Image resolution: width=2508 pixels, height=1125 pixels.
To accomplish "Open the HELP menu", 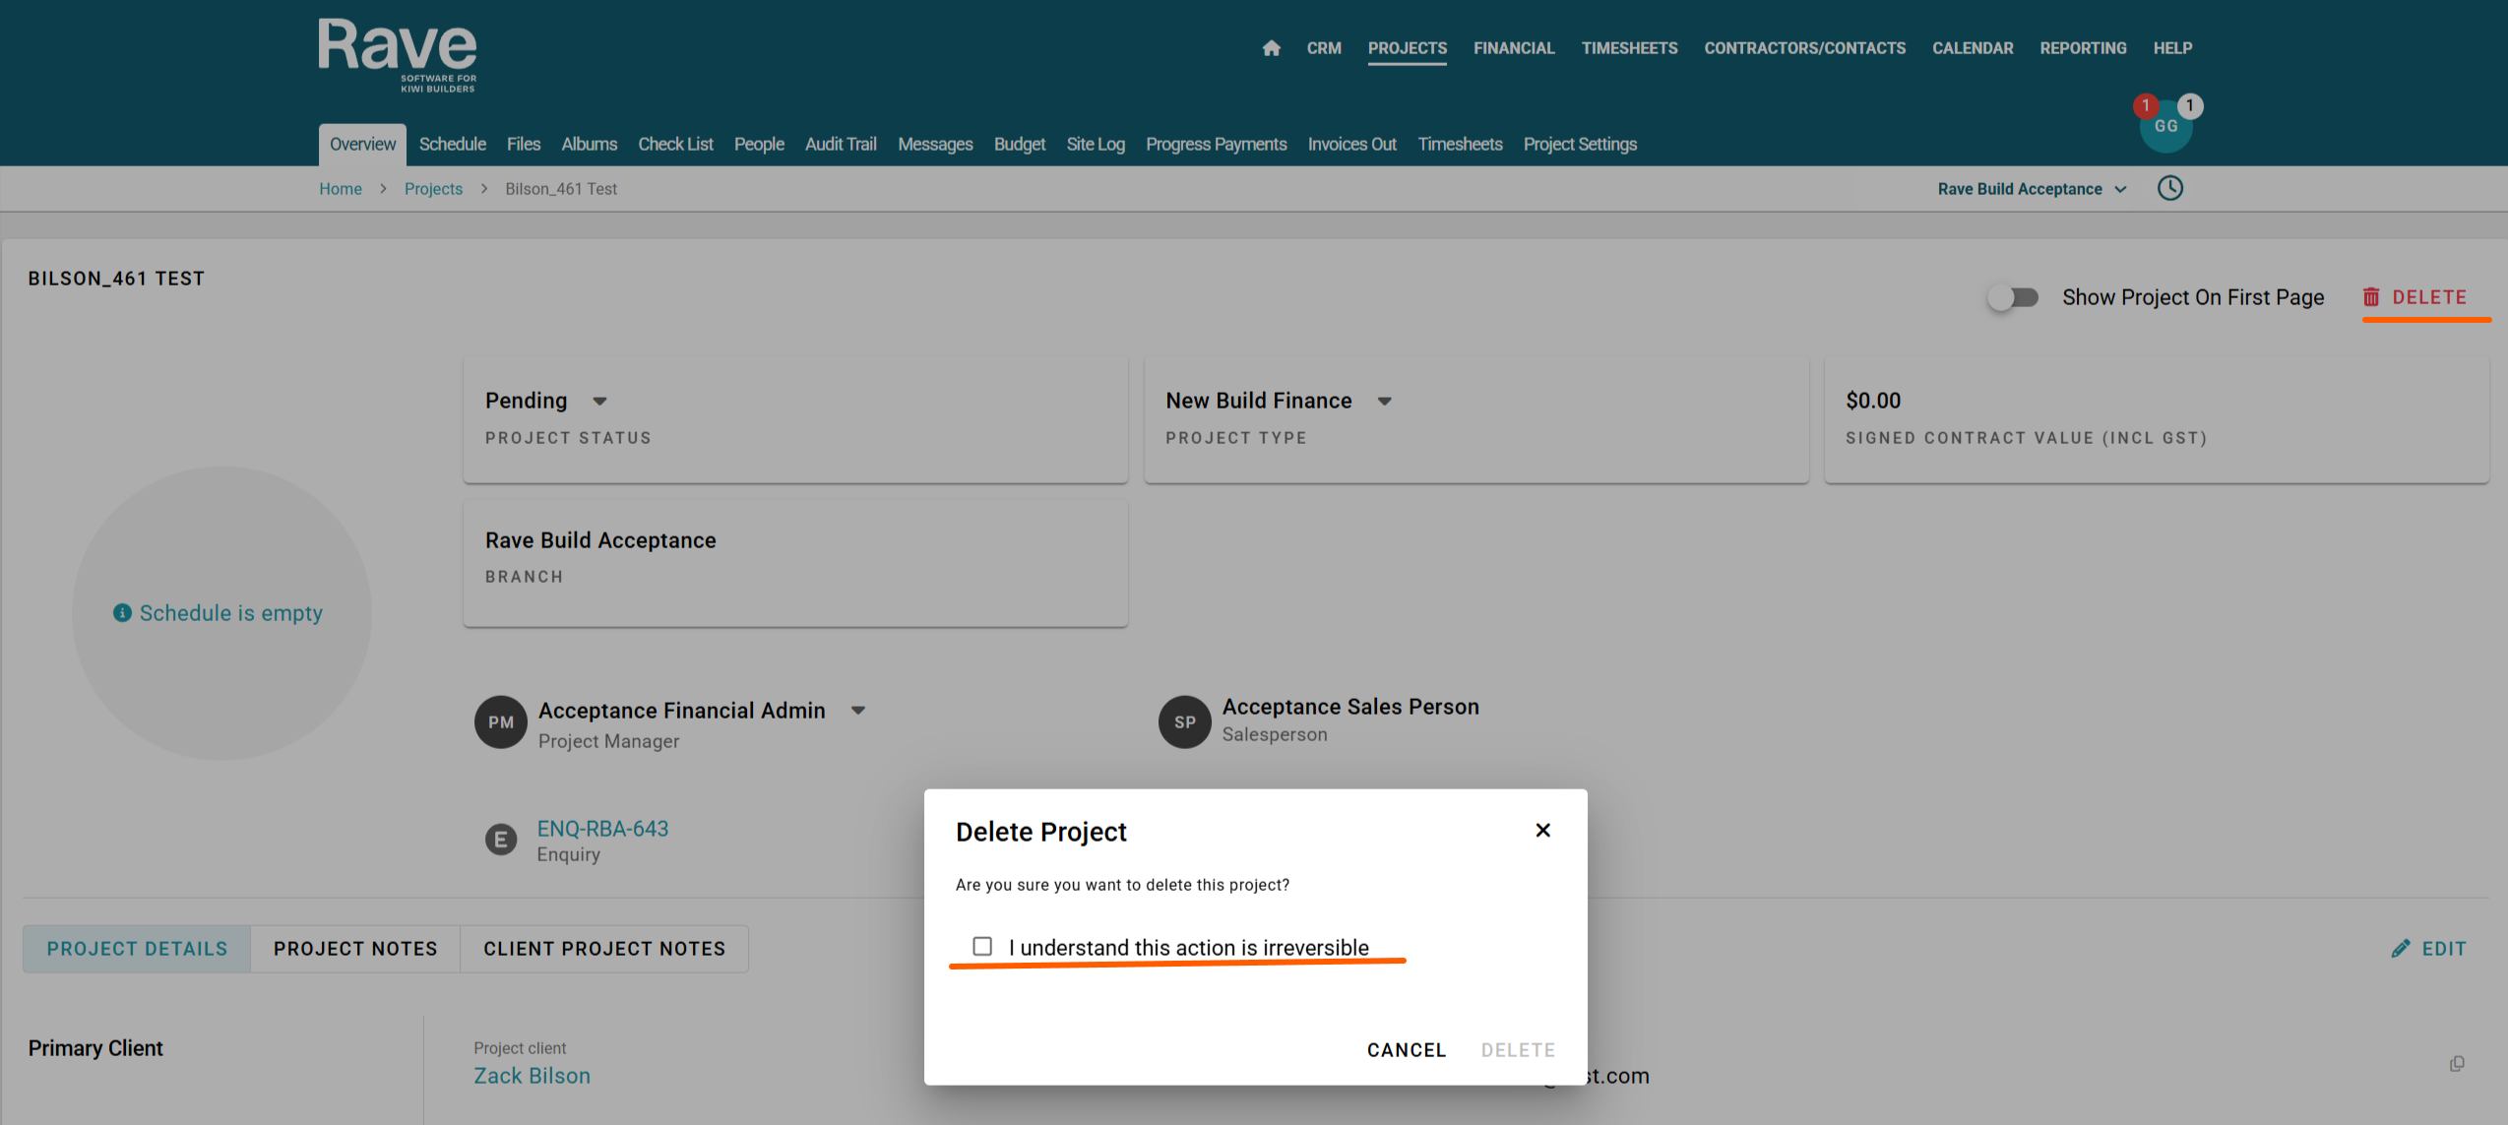I will tap(2172, 48).
